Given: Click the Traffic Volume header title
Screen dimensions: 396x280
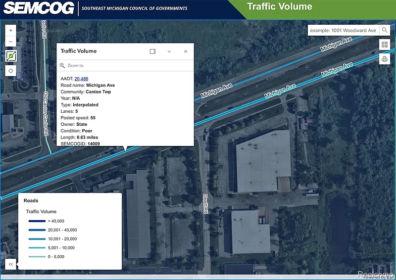Looking at the screenshot, I should [x=279, y=7].
